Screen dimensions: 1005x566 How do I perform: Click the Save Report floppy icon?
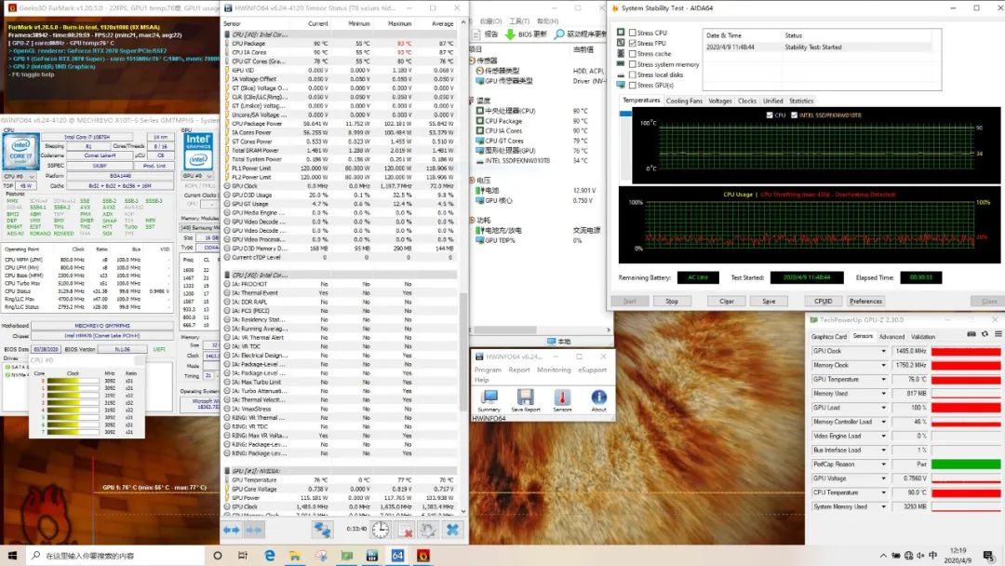click(x=526, y=398)
